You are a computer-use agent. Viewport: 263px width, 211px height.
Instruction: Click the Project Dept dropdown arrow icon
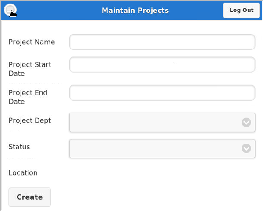tap(246, 122)
